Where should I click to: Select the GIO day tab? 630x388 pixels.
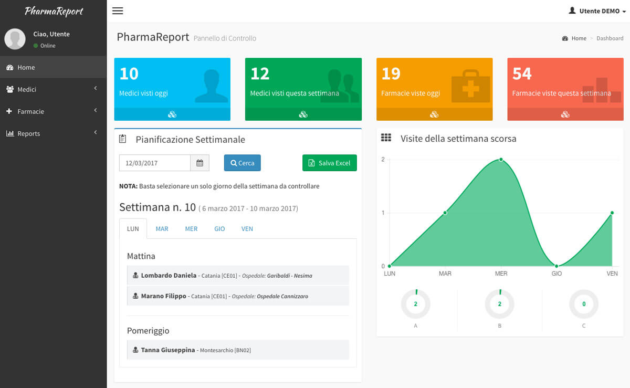pos(219,229)
